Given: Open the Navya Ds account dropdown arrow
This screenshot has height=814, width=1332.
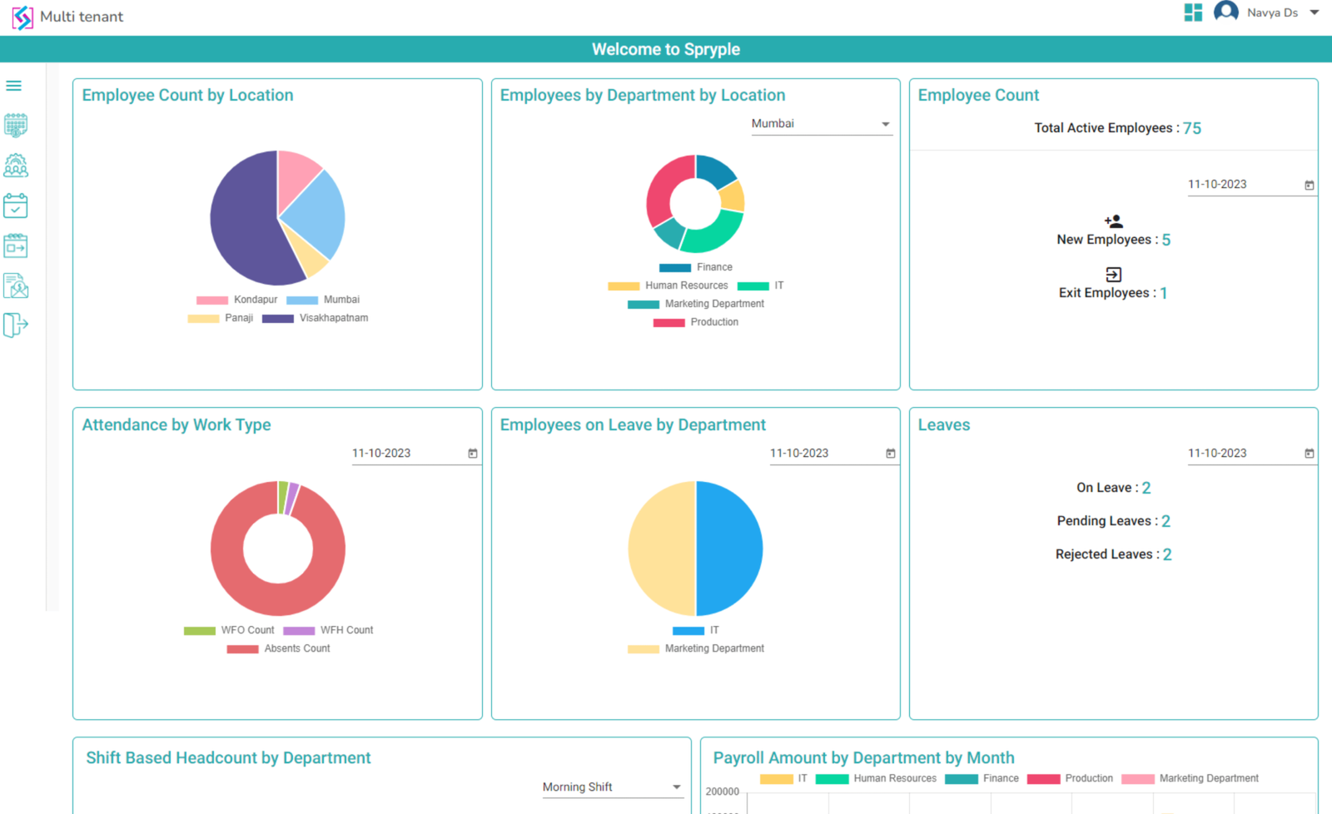Looking at the screenshot, I should [1314, 12].
